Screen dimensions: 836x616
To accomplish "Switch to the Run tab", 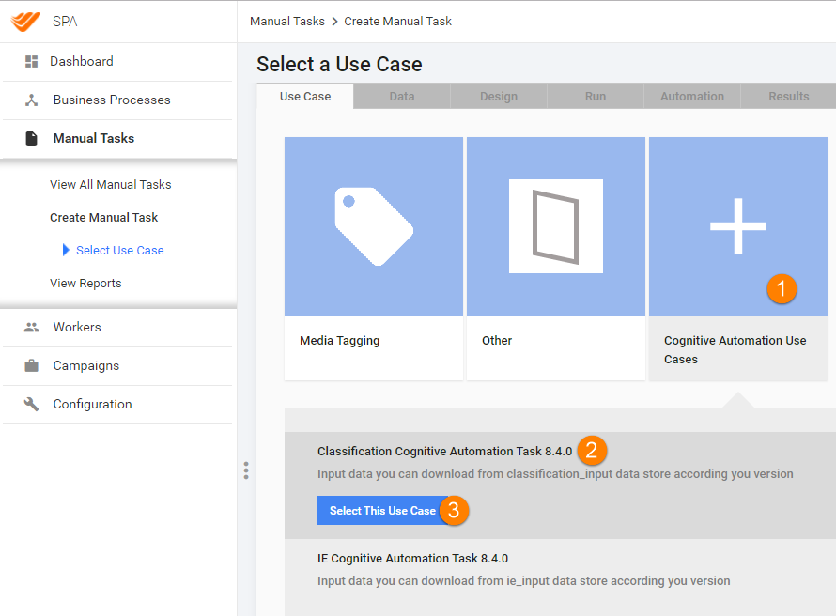I will (595, 97).
